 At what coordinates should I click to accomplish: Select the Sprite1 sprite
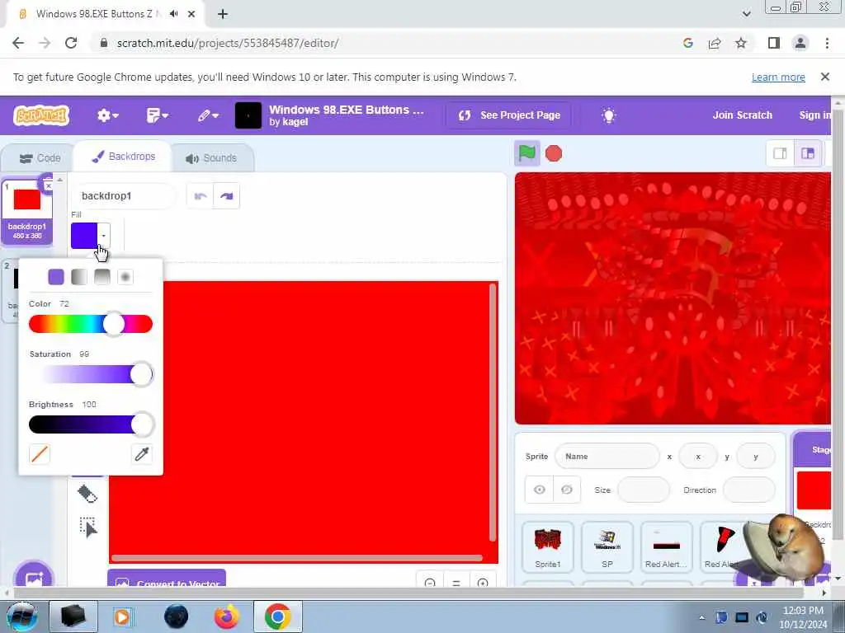548,546
